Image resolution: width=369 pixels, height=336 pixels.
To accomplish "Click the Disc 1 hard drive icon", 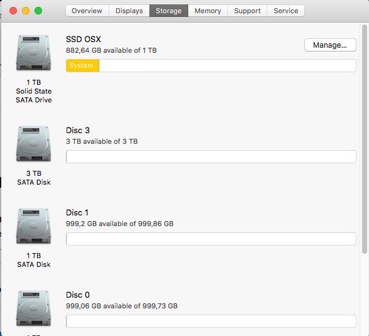I will click(33, 226).
